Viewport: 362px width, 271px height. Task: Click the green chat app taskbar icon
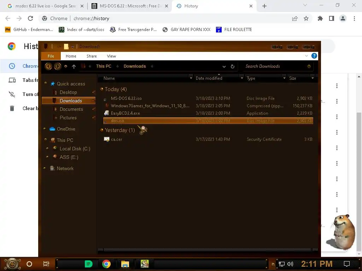point(89,264)
